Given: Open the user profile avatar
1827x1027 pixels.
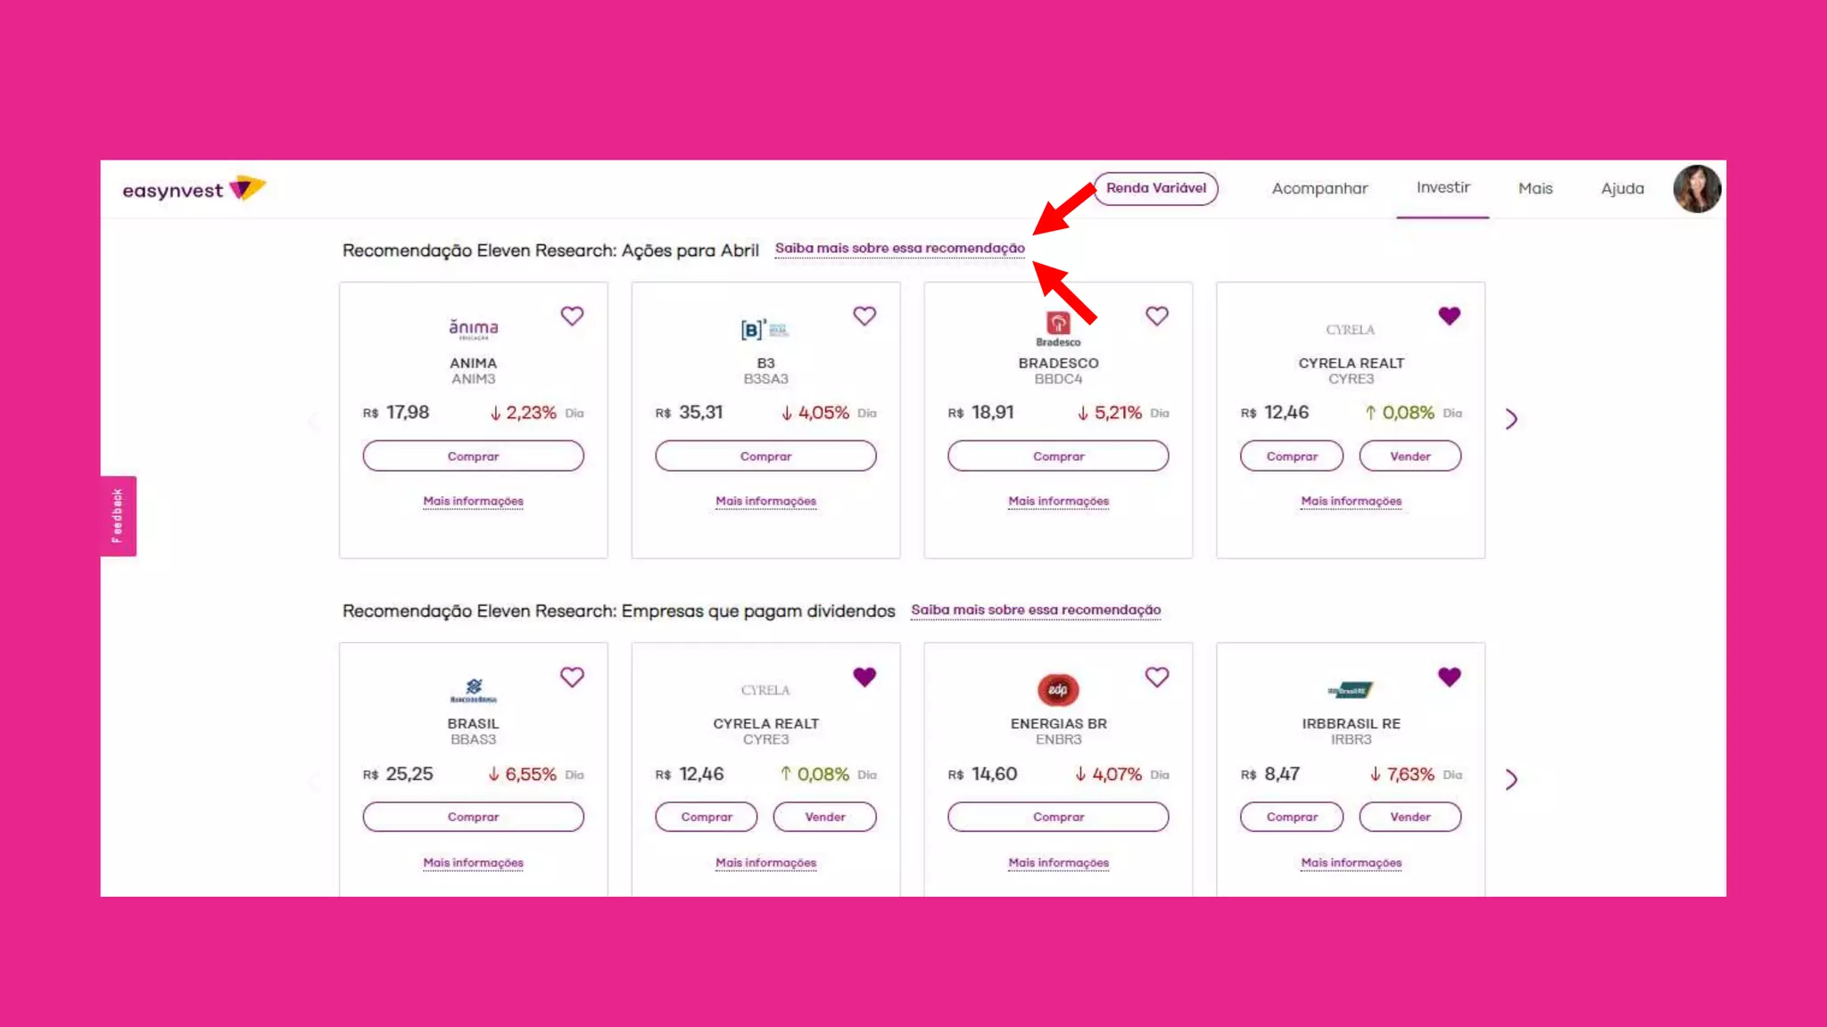Looking at the screenshot, I should (1696, 189).
